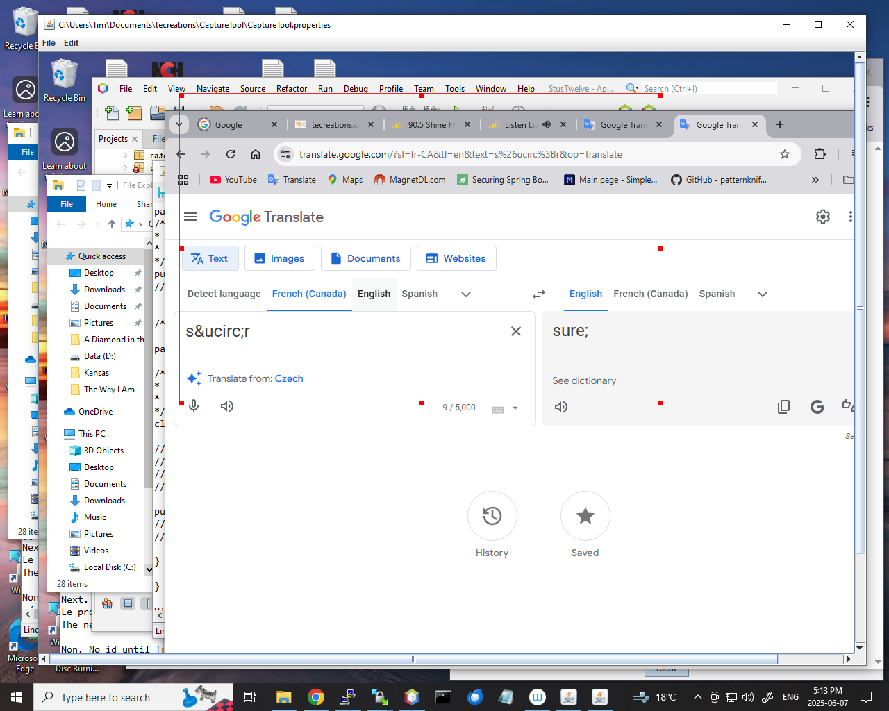Viewport: 889px width, 711px height.
Task: Open Chrome apps grid in bookmarks bar
Action: [183, 179]
